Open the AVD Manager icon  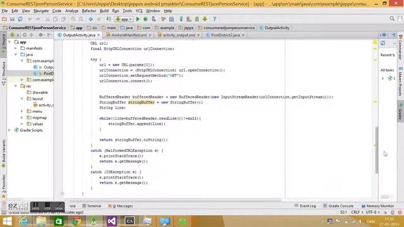(x=189, y=19)
